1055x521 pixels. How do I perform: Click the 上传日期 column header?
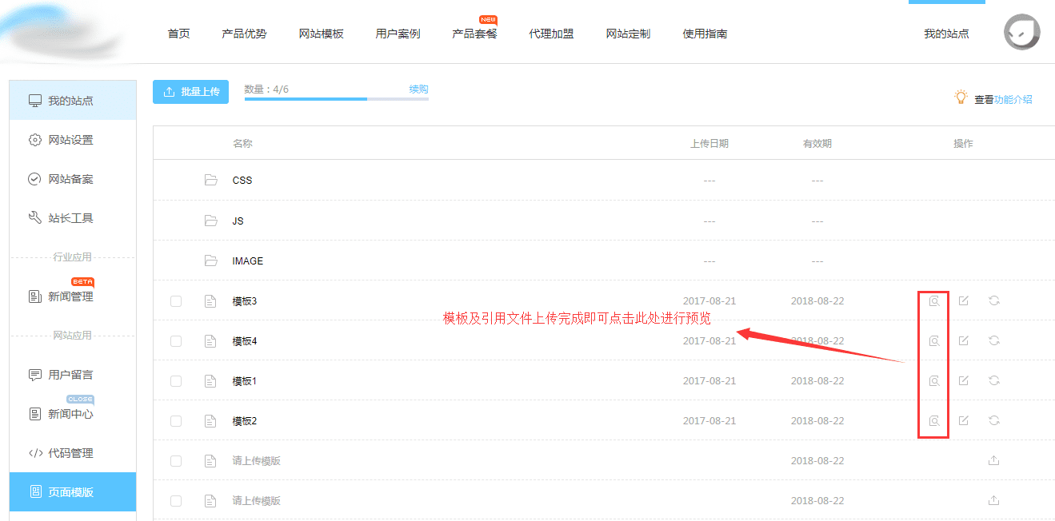click(x=709, y=144)
